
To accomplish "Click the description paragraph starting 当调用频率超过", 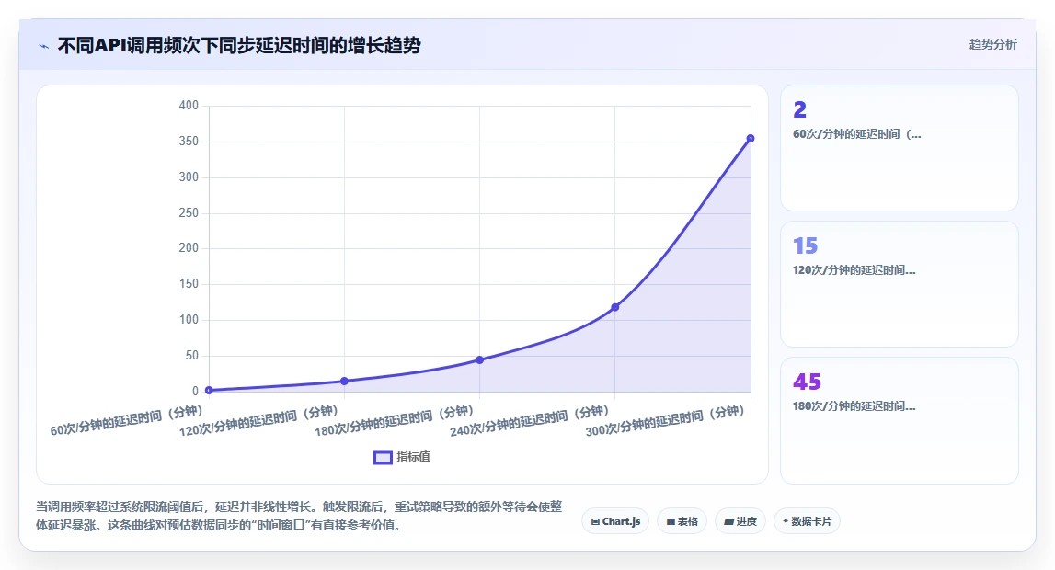I will pyautogui.click(x=299, y=516).
